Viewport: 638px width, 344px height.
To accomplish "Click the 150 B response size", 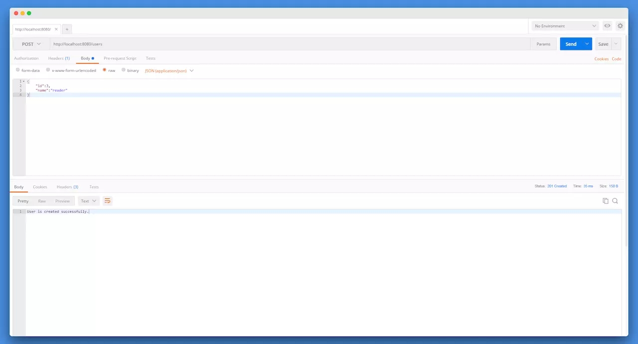I will [613, 186].
